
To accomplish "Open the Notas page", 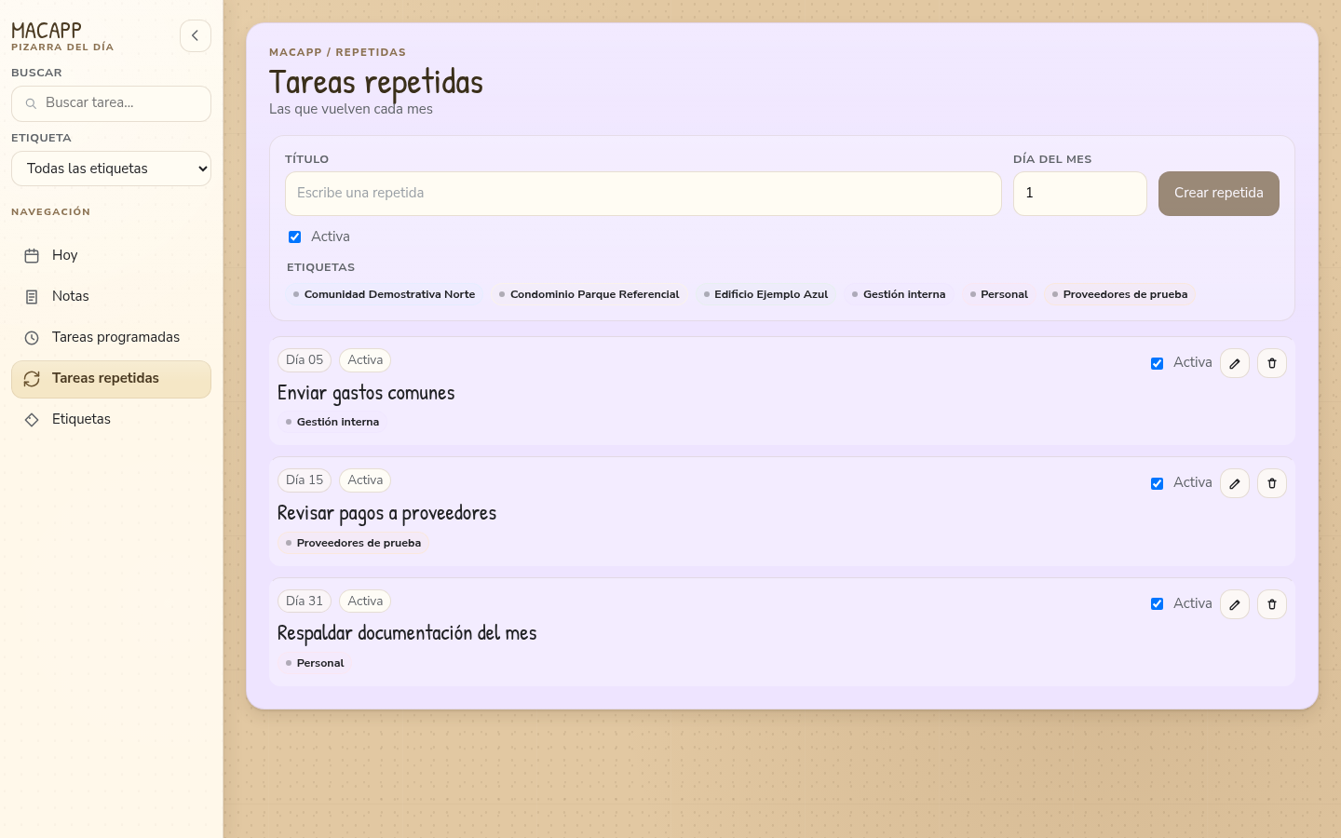I will click(111, 296).
